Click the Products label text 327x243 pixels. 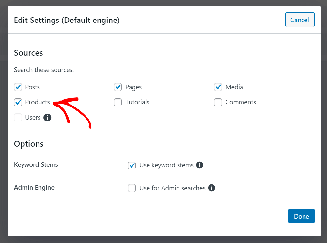(x=38, y=102)
